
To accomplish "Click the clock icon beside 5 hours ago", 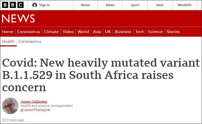I will [4, 120].
